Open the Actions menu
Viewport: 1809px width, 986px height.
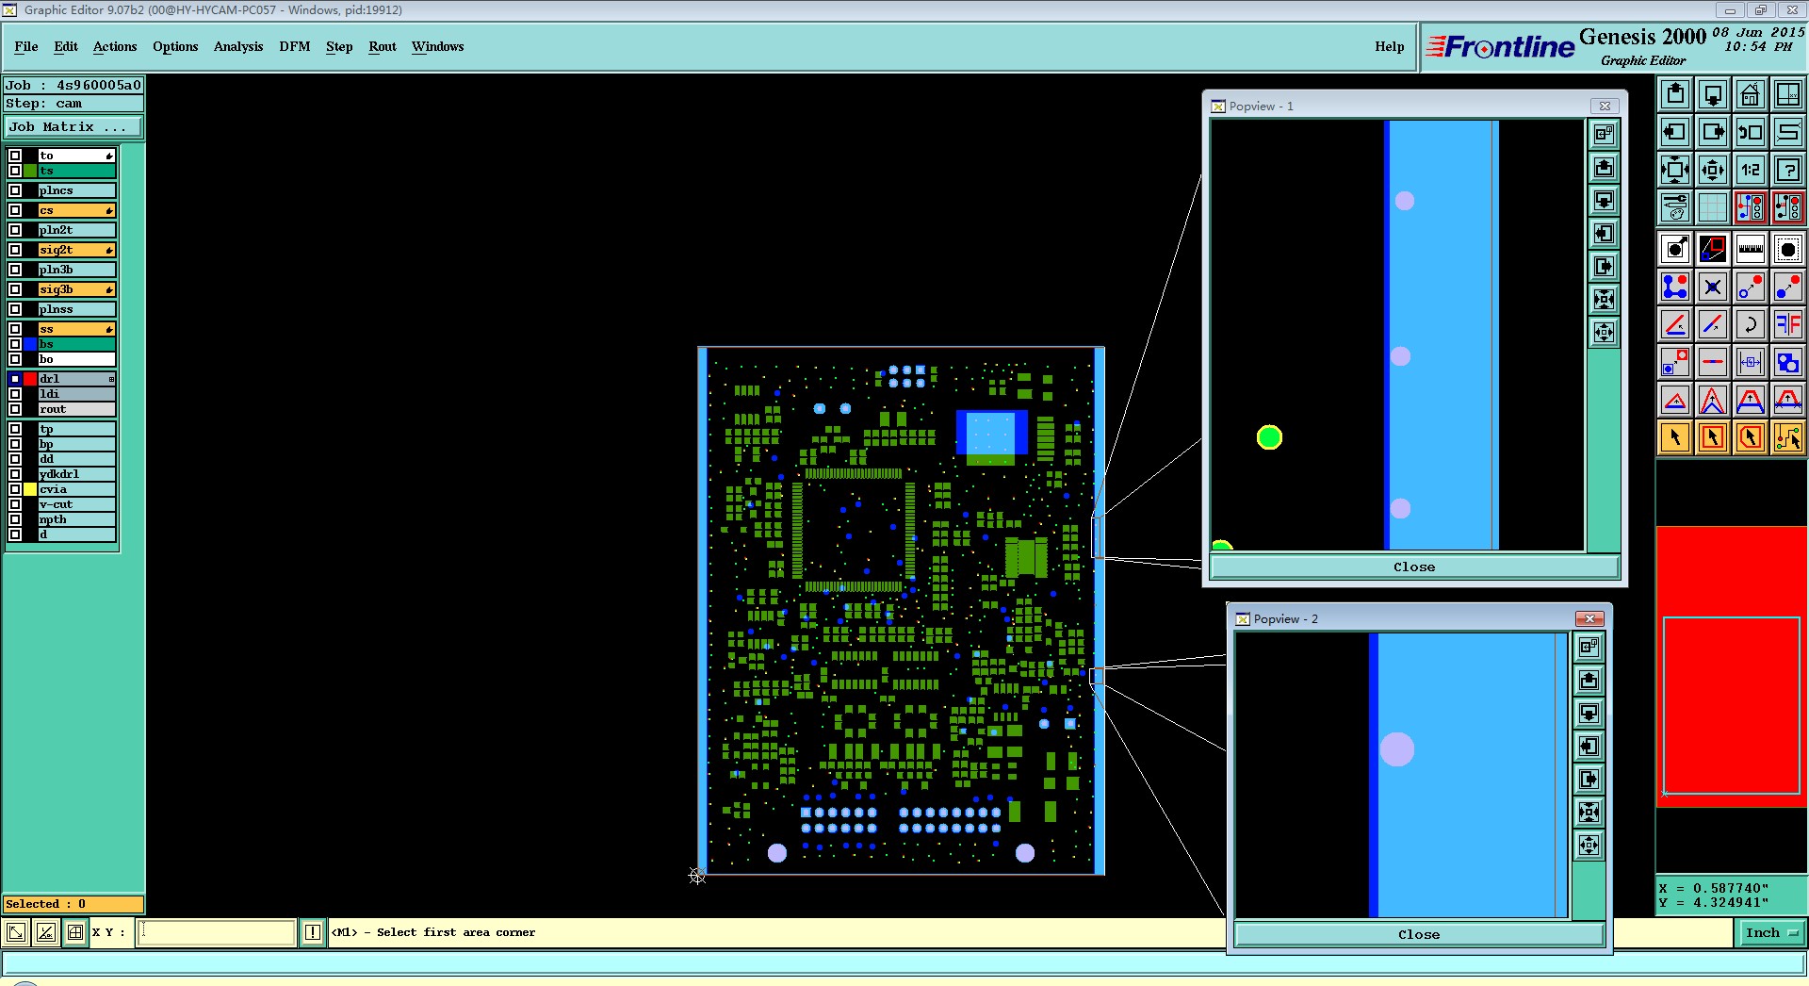click(x=115, y=46)
